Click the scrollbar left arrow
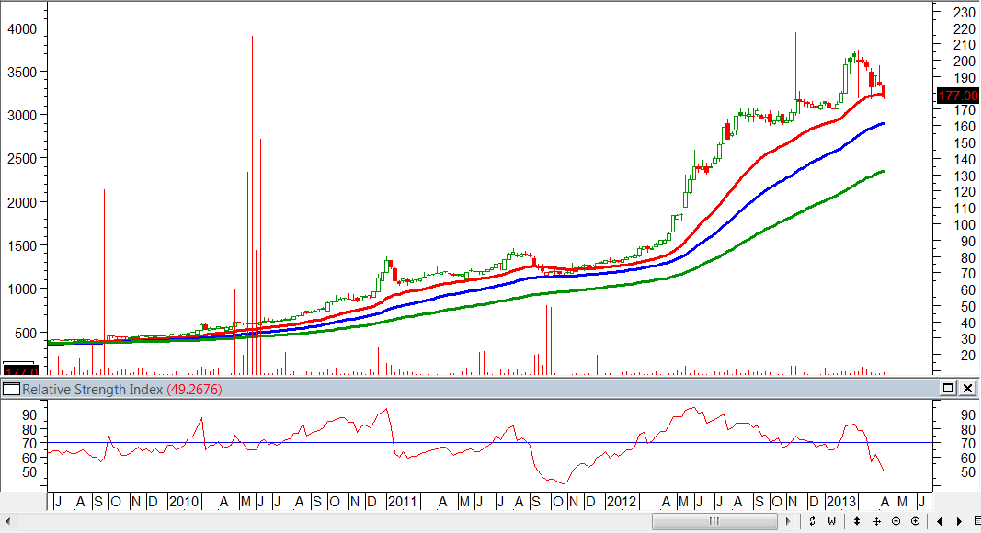The width and height of the screenshot is (982, 533). (7, 521)
